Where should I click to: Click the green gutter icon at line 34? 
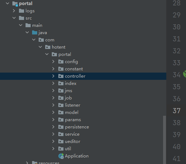[185, 74]
